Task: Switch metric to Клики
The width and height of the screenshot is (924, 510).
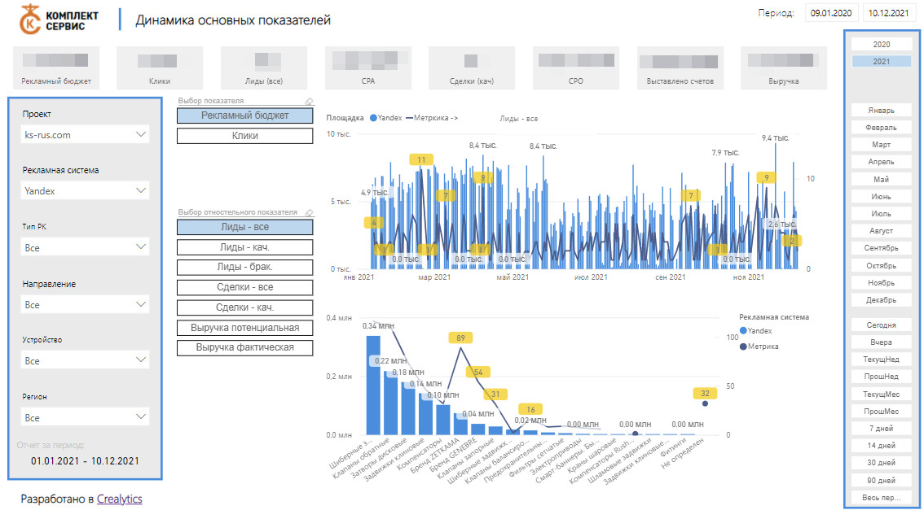Action: coord(244,136)
